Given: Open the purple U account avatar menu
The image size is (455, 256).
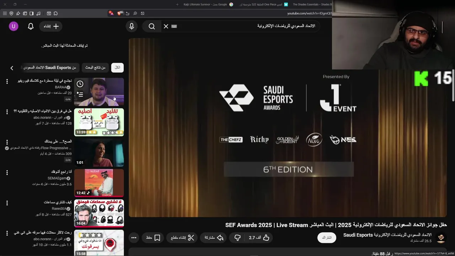Looking at the screenshot, I should coord(14,26).
